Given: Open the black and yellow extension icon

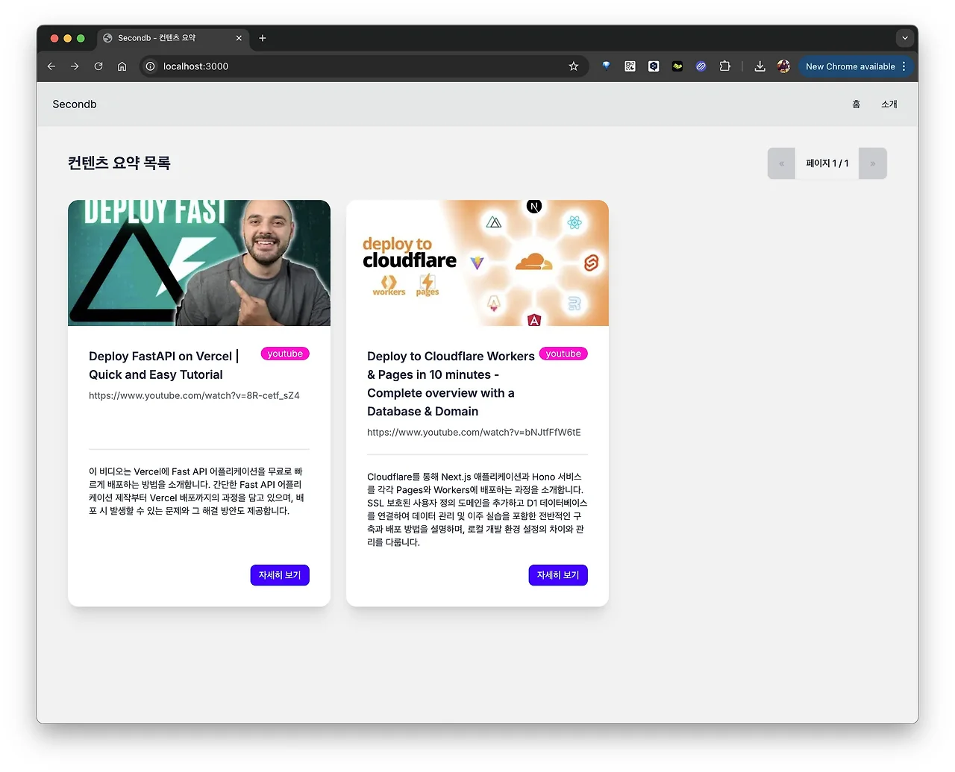Looking at the screenshot, I should click(x=677, y=66).
